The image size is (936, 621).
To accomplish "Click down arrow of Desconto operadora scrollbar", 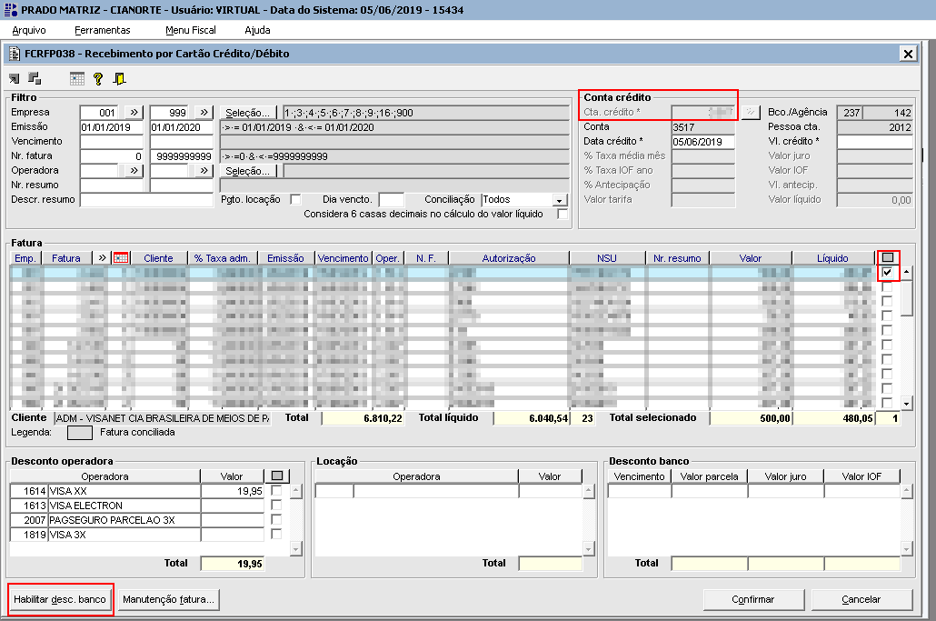I will tap(295, 548).
